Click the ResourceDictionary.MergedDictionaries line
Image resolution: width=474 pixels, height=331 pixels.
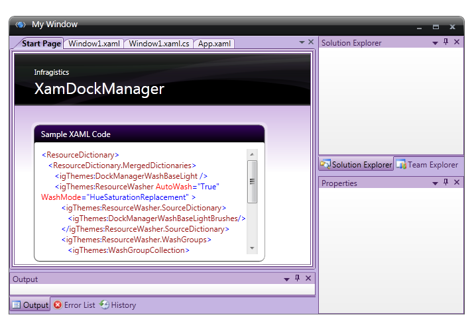click(x=123, y=165)
